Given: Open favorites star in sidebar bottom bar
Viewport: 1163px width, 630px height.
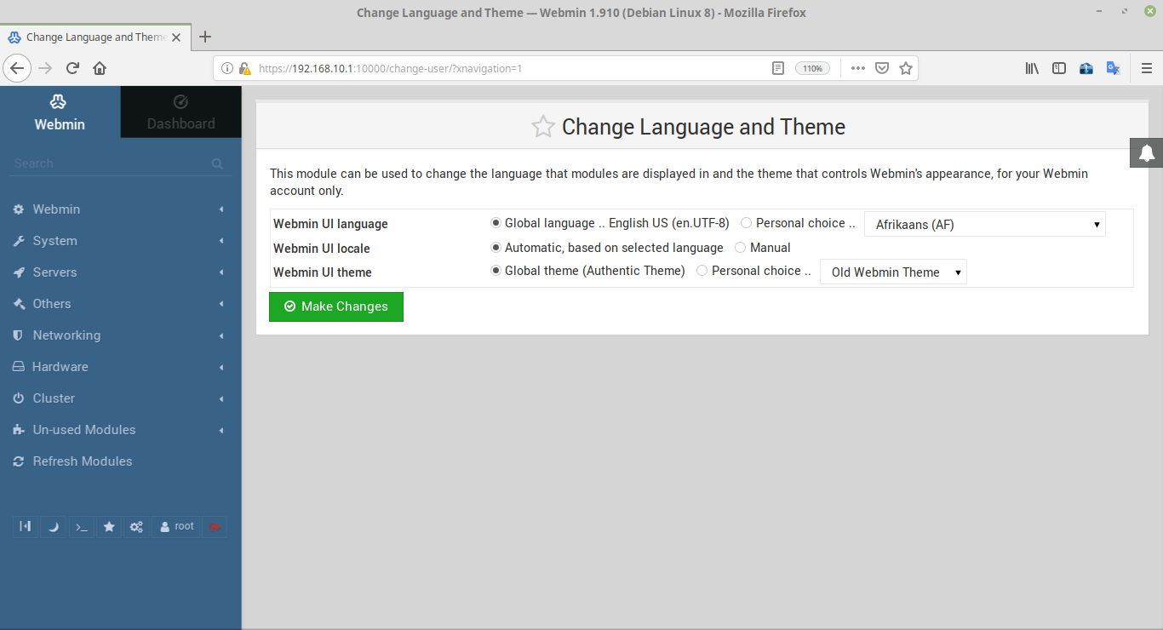Looking at the screenshot, I should (109, 527).
